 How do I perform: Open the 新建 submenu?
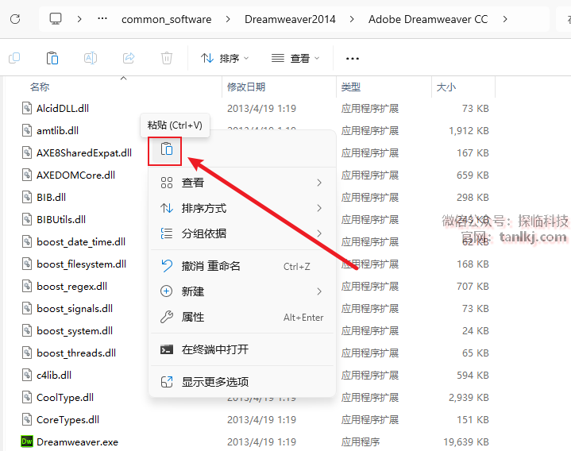pos(241,291)
